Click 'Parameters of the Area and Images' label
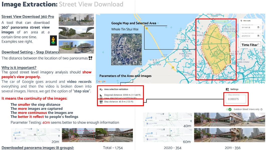Viewport: 266px width, 150px height. click(x=125, y=76)
